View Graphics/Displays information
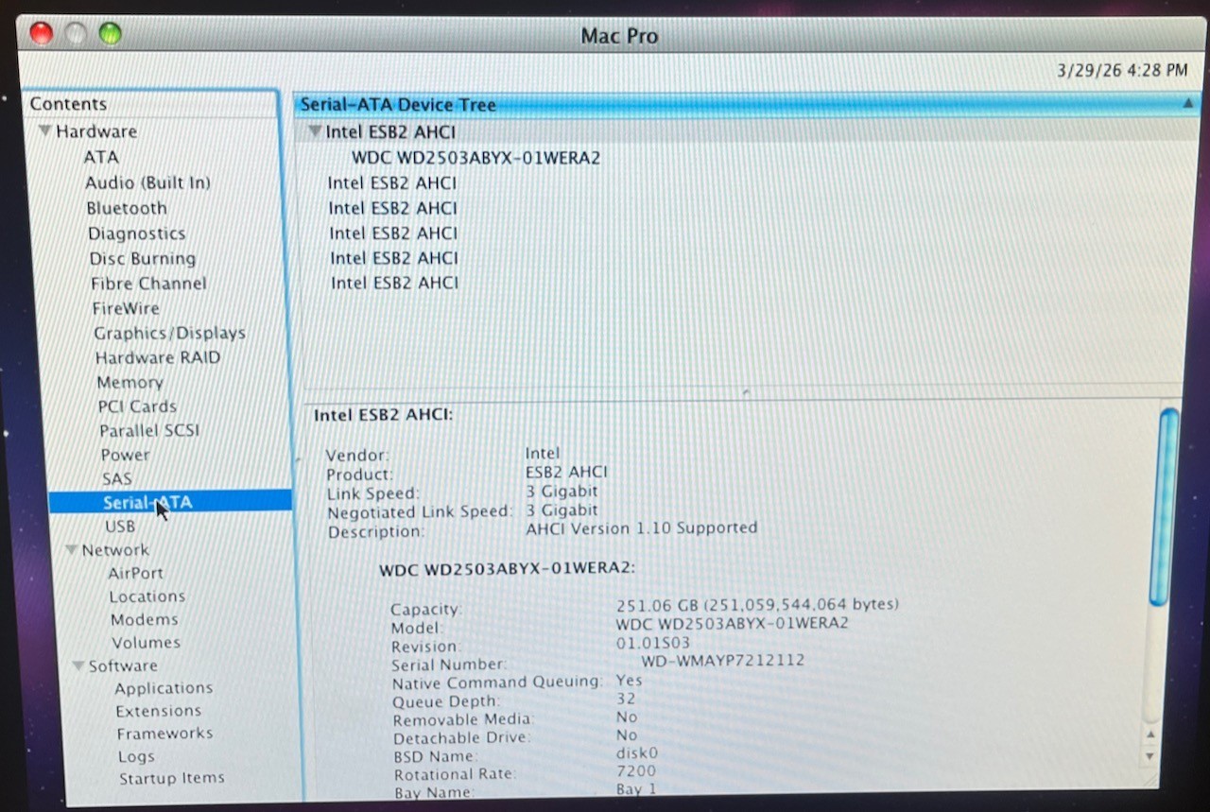 pyautogui.click(x=169, y=333)
